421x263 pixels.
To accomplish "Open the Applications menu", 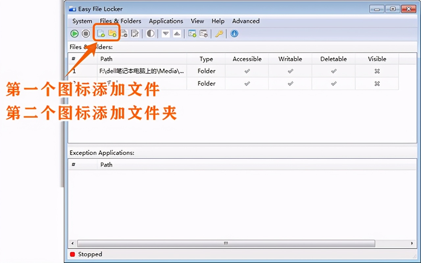I will tap(166, 21).
